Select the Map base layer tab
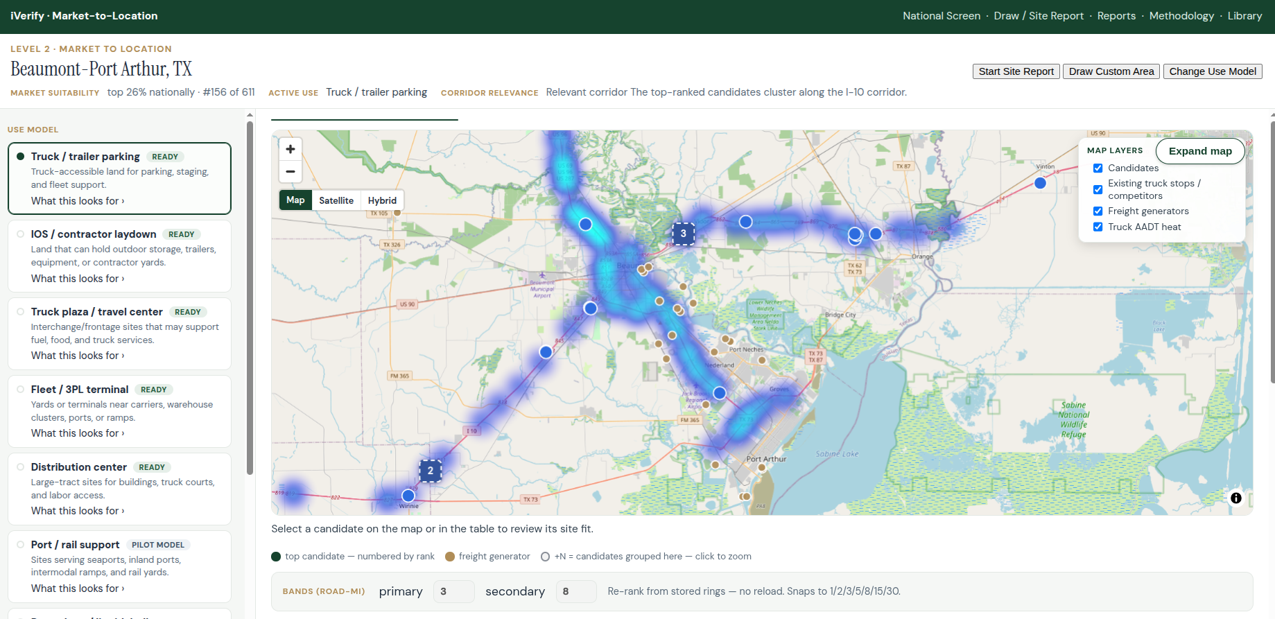 [x=295, y=200]
